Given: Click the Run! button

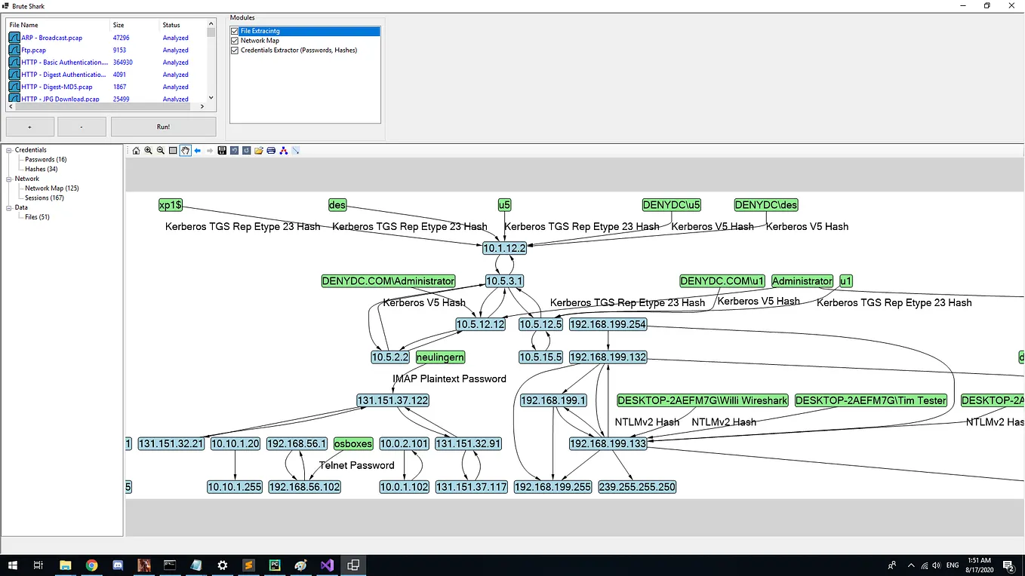Looking at the screenshot, I should pos(163,127).
